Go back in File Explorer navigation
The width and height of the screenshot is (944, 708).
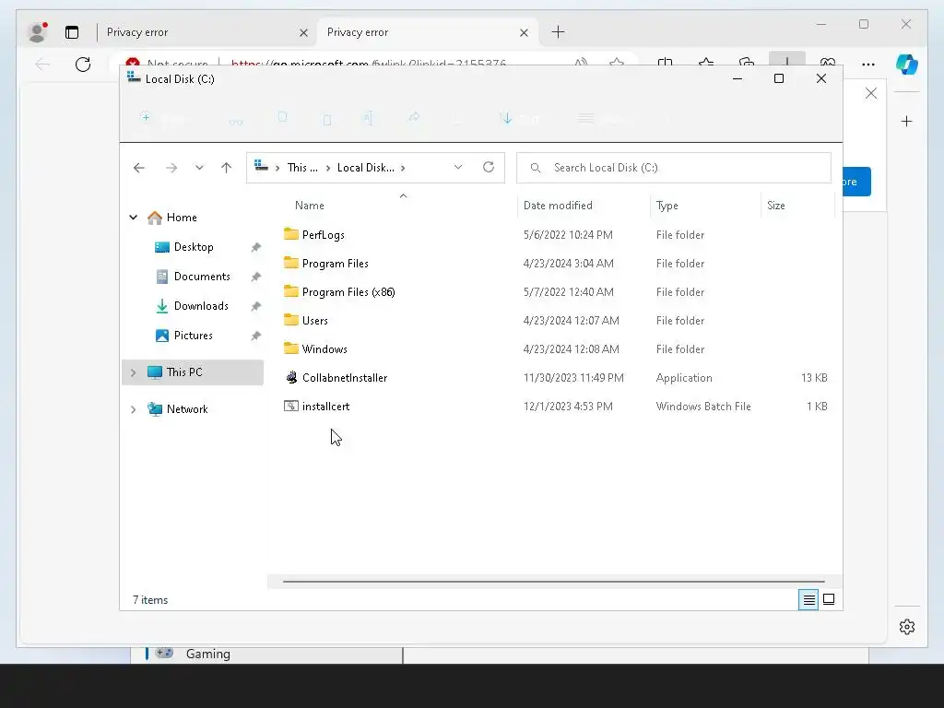(139, 168)
